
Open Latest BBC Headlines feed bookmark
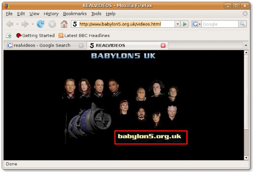[x=84, y=36]
